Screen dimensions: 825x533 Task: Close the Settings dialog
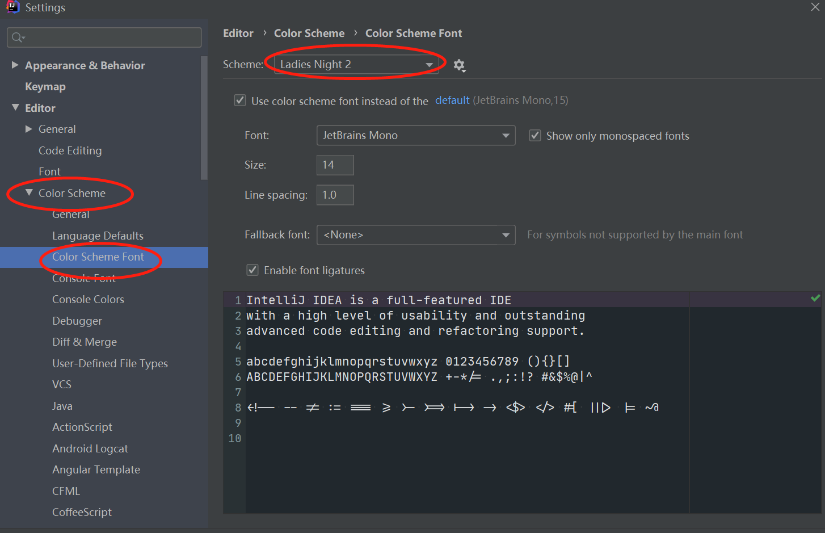tap(815, 7)
